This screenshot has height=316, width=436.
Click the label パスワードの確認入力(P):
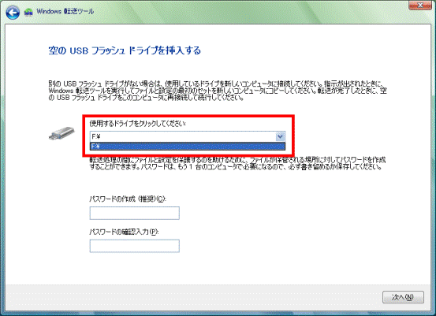pos(124,232)
